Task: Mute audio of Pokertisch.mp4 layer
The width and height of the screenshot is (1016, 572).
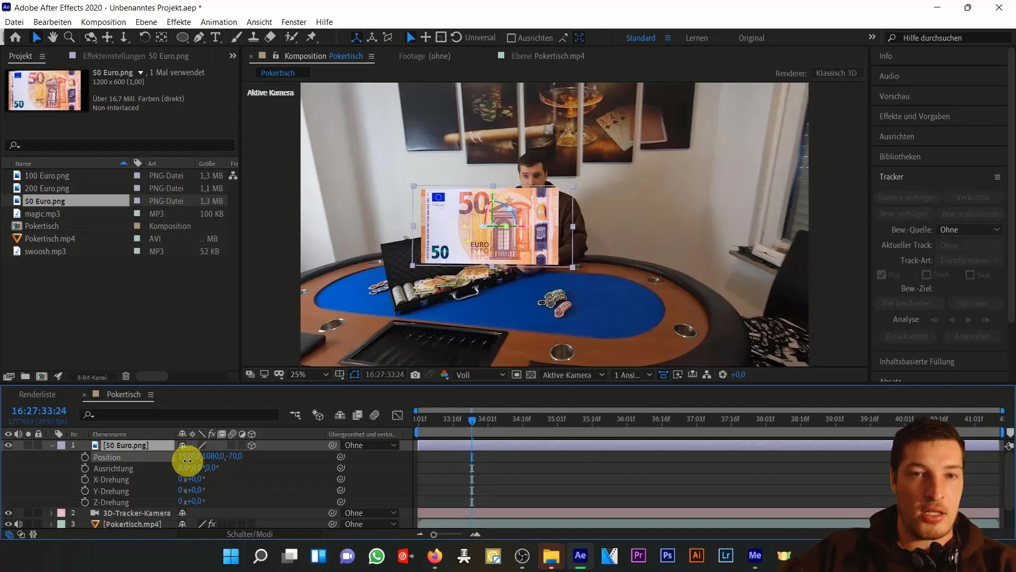Action: 19,524
